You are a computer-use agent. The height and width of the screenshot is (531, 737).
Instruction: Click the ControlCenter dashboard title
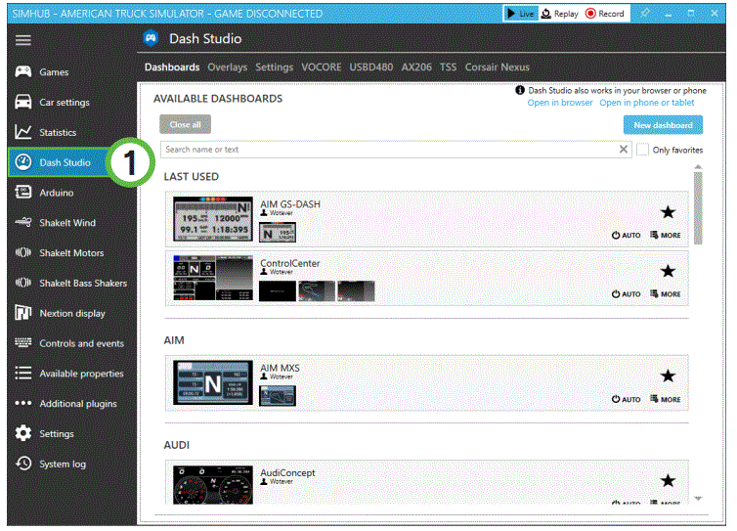point(289,263)
